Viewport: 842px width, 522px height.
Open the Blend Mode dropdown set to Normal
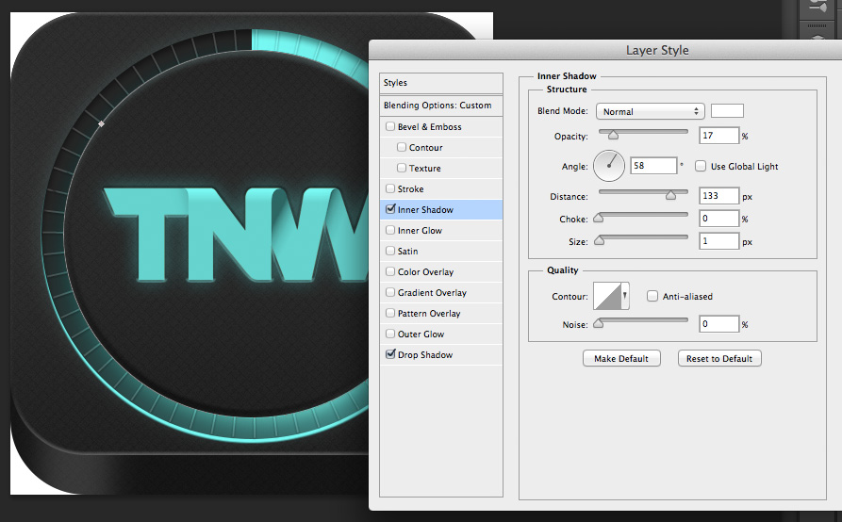click(651, 111)
